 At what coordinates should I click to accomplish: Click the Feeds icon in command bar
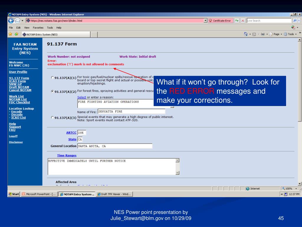pyautogui.click(x=254, y=34)
